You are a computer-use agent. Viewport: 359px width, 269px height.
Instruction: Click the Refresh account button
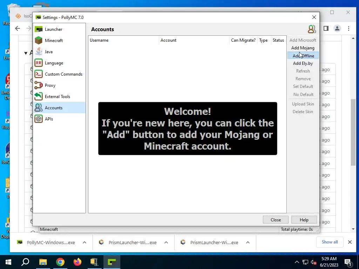(x=303, y=71)
